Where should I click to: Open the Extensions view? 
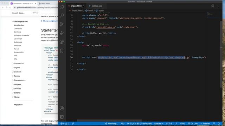(62, 42)
